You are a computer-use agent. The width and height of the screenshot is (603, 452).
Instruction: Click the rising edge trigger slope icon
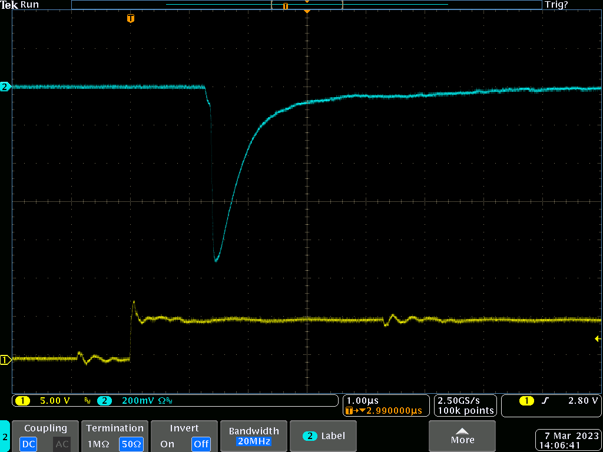coord(545,401)
